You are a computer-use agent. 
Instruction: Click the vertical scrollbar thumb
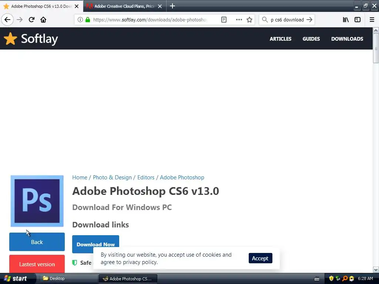[x=376, y=48]
